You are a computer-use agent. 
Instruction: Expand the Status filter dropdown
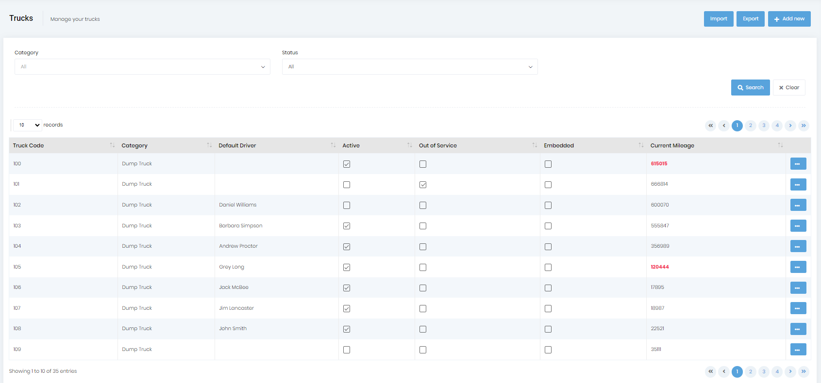click(x=409, y=67)
